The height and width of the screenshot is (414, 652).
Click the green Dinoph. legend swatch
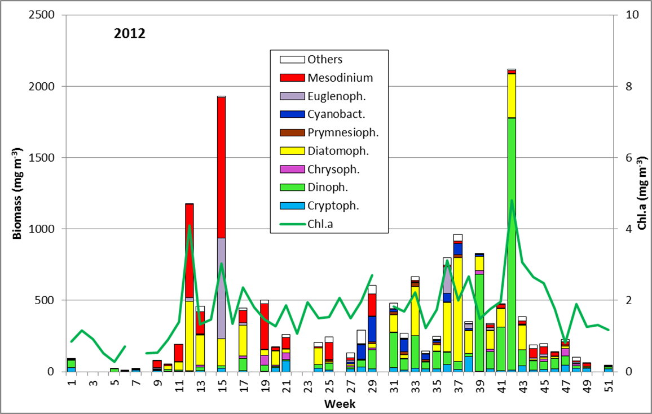point(292,187)
